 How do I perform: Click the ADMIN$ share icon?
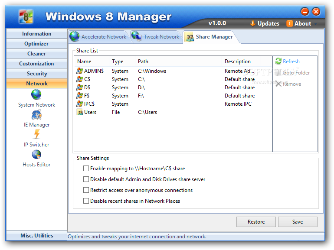coord(80,71)
